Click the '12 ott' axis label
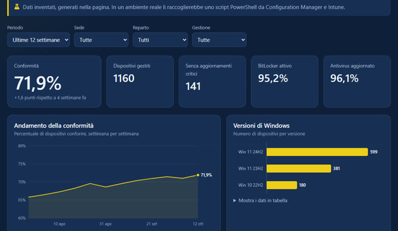This screenshot has height=231, width=398. (x=198, y=224)
